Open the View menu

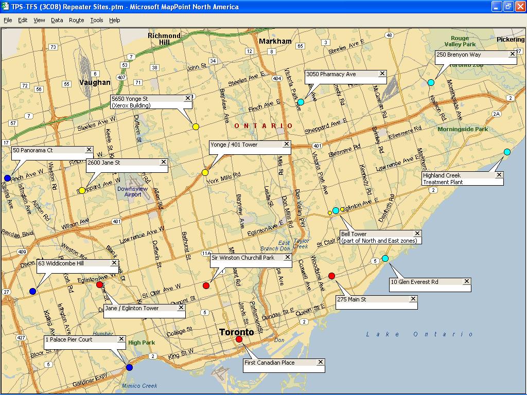coord(39,20)
